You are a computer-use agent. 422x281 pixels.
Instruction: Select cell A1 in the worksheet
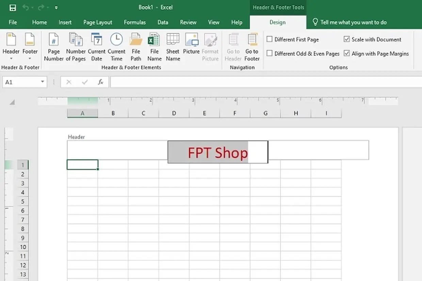pyautogui.click(x=82, y=164)
